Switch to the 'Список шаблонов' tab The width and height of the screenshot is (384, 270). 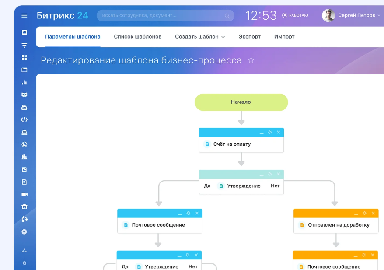[137, 37]
